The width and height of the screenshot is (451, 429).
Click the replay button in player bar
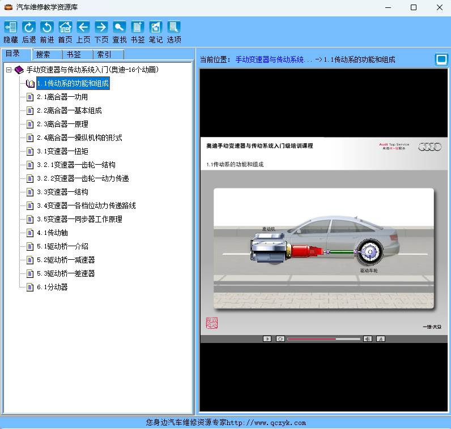pyautogui.click(x=280, y=339)
